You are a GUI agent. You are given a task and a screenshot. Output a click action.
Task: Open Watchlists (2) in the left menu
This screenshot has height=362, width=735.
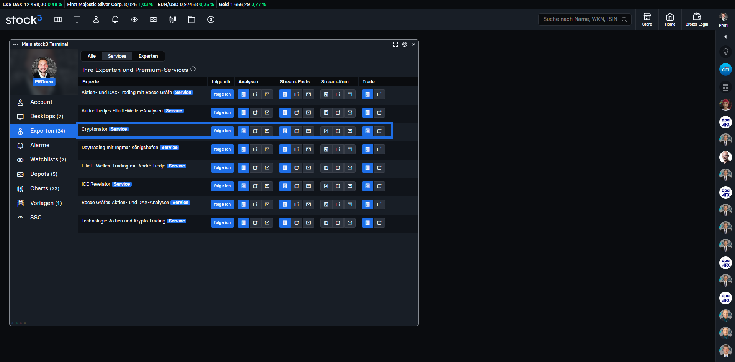tap(44, 159)
